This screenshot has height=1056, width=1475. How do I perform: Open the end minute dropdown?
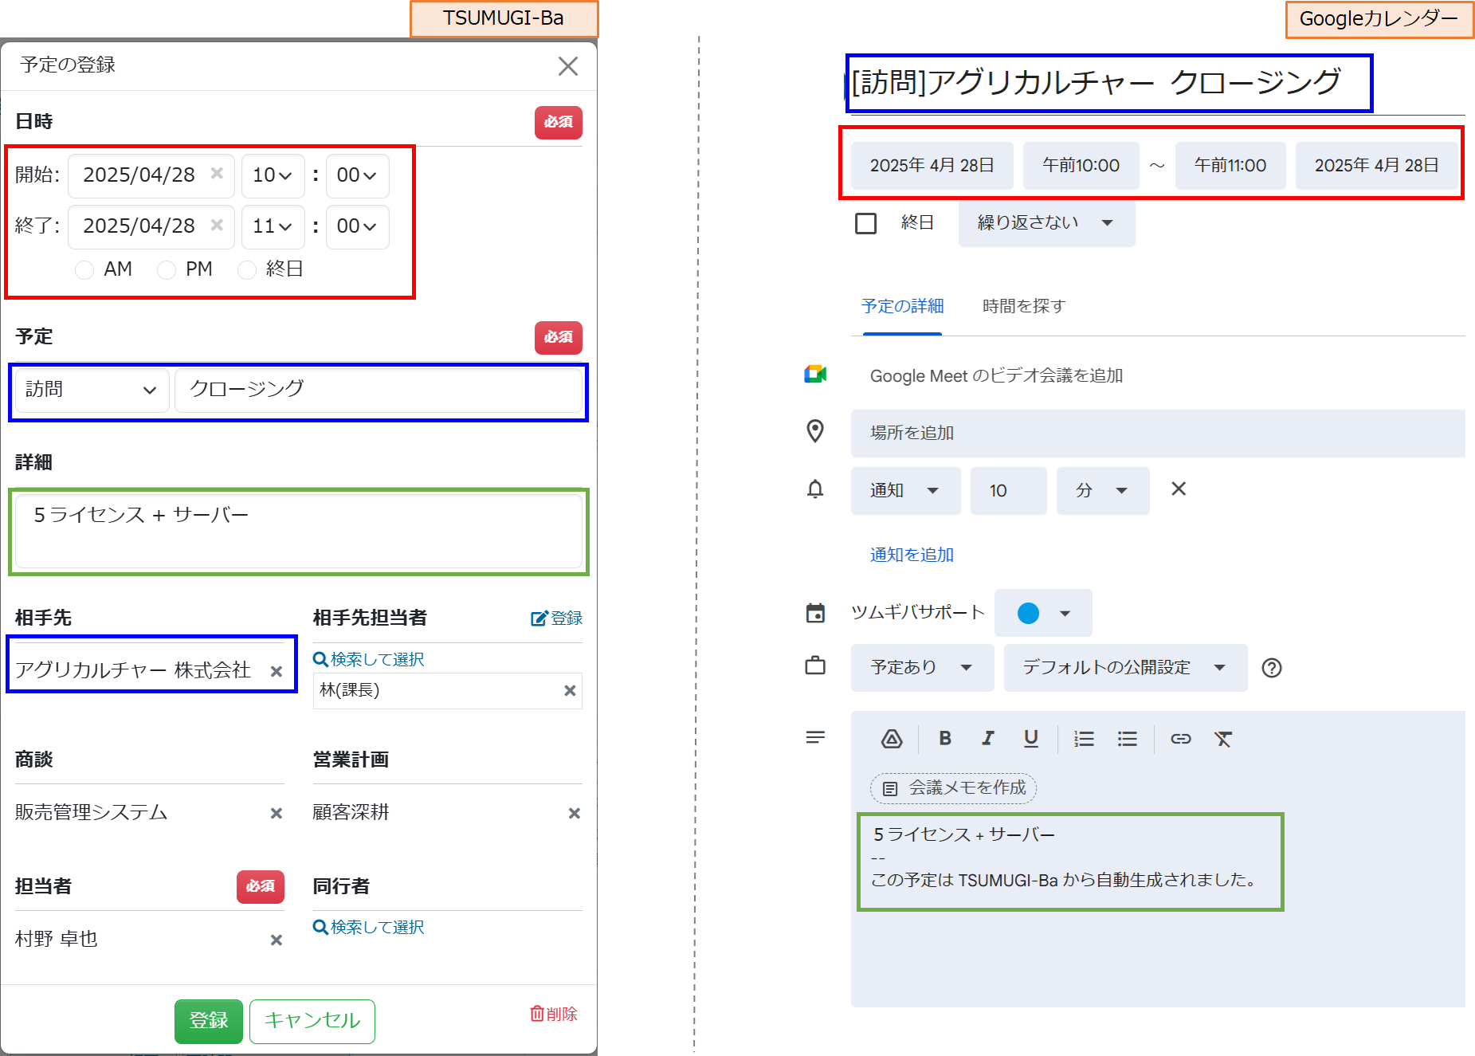[x=357, y=226]
